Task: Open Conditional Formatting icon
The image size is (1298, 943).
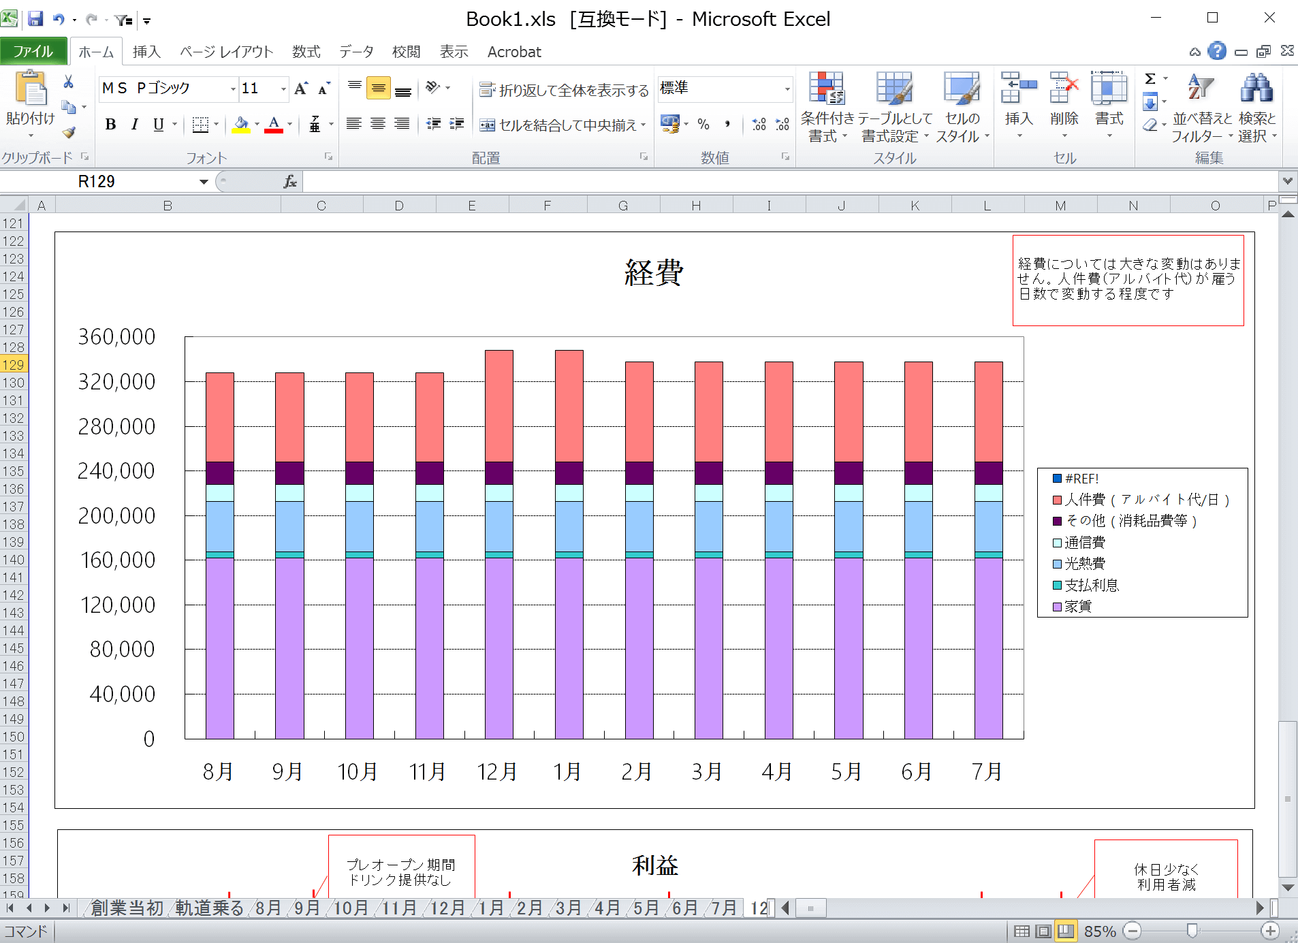Action: click(x=826, y=90)
